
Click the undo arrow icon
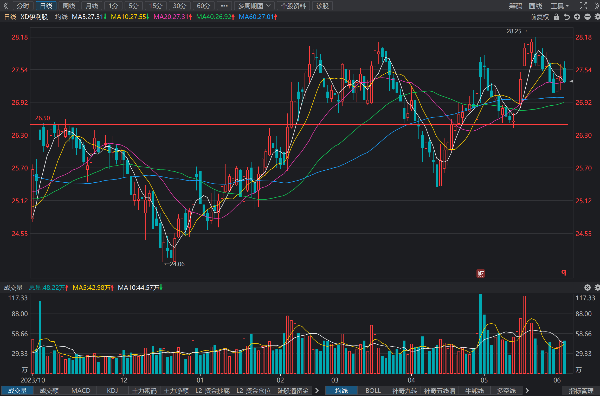[x=566, y=17]
